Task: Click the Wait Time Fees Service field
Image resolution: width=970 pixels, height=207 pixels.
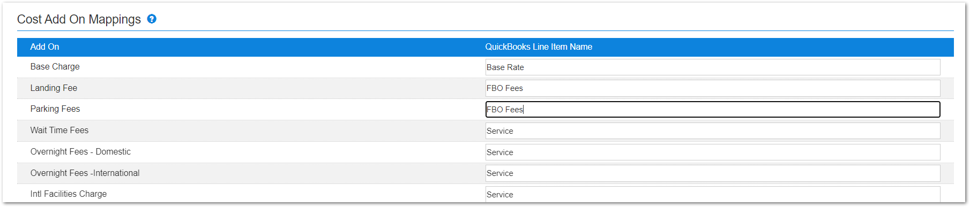Action: tap(713, 131)
